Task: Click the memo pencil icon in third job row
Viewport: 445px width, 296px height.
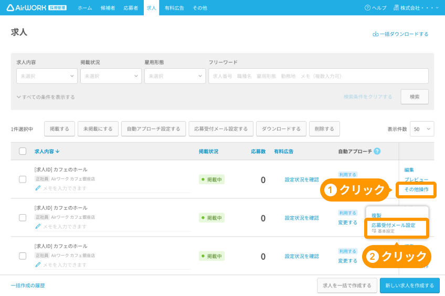Action: point(38,265)
